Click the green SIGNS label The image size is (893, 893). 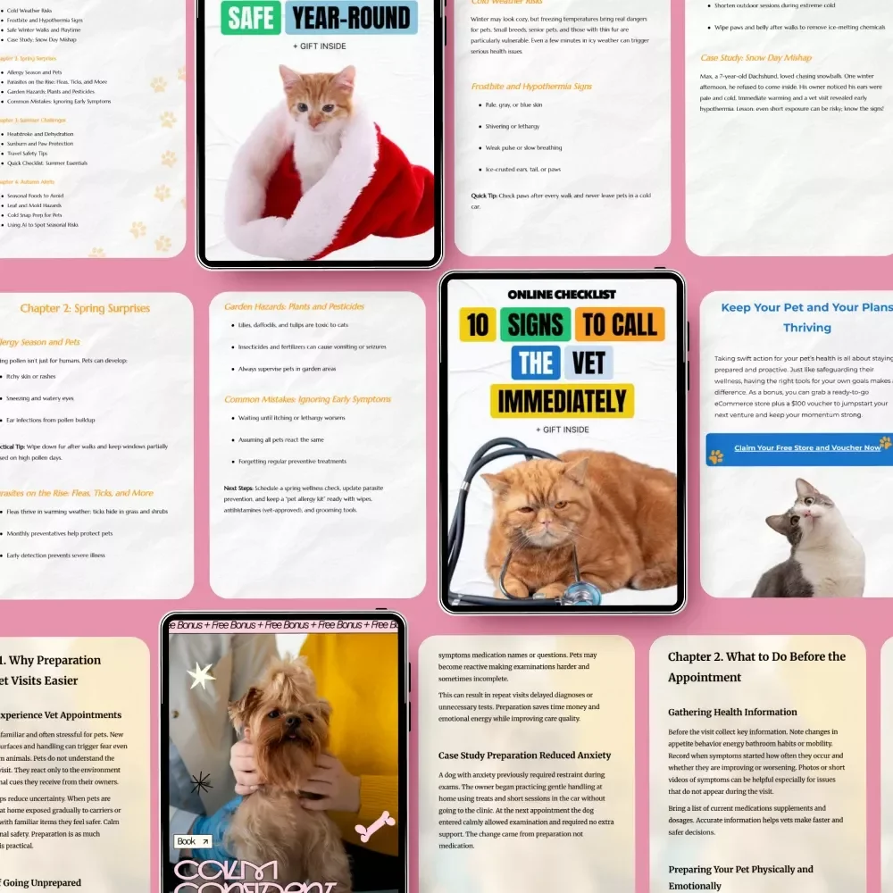tap(535, 325)
